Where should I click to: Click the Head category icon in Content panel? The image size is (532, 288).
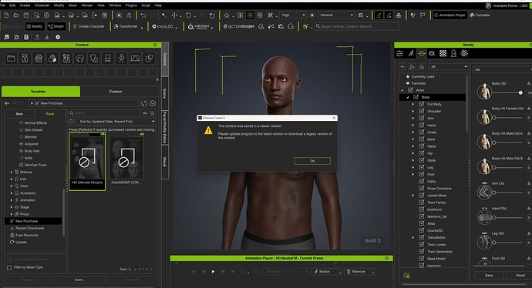coord(39,59)
